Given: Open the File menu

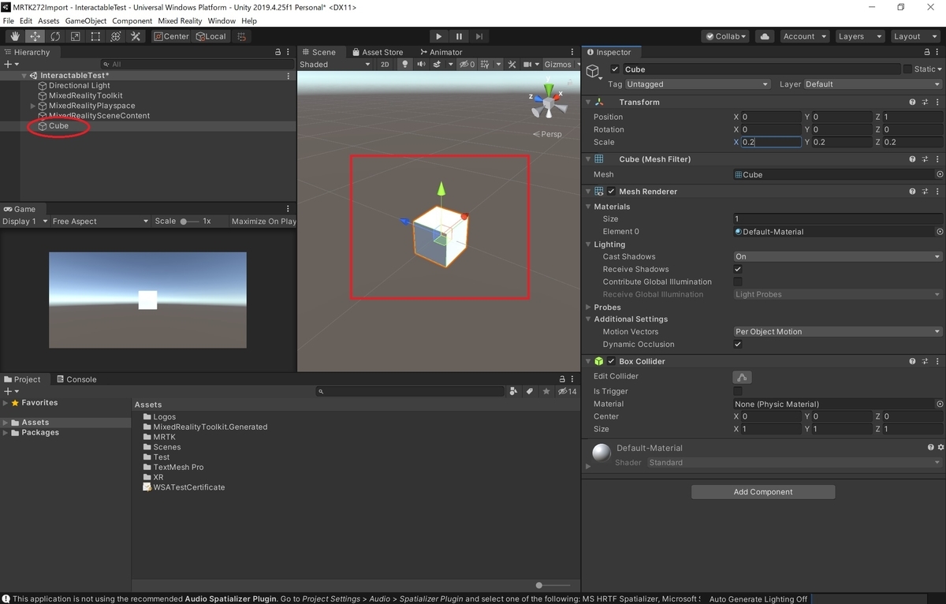Looking at the screenshot, I should tap(9, 21).
